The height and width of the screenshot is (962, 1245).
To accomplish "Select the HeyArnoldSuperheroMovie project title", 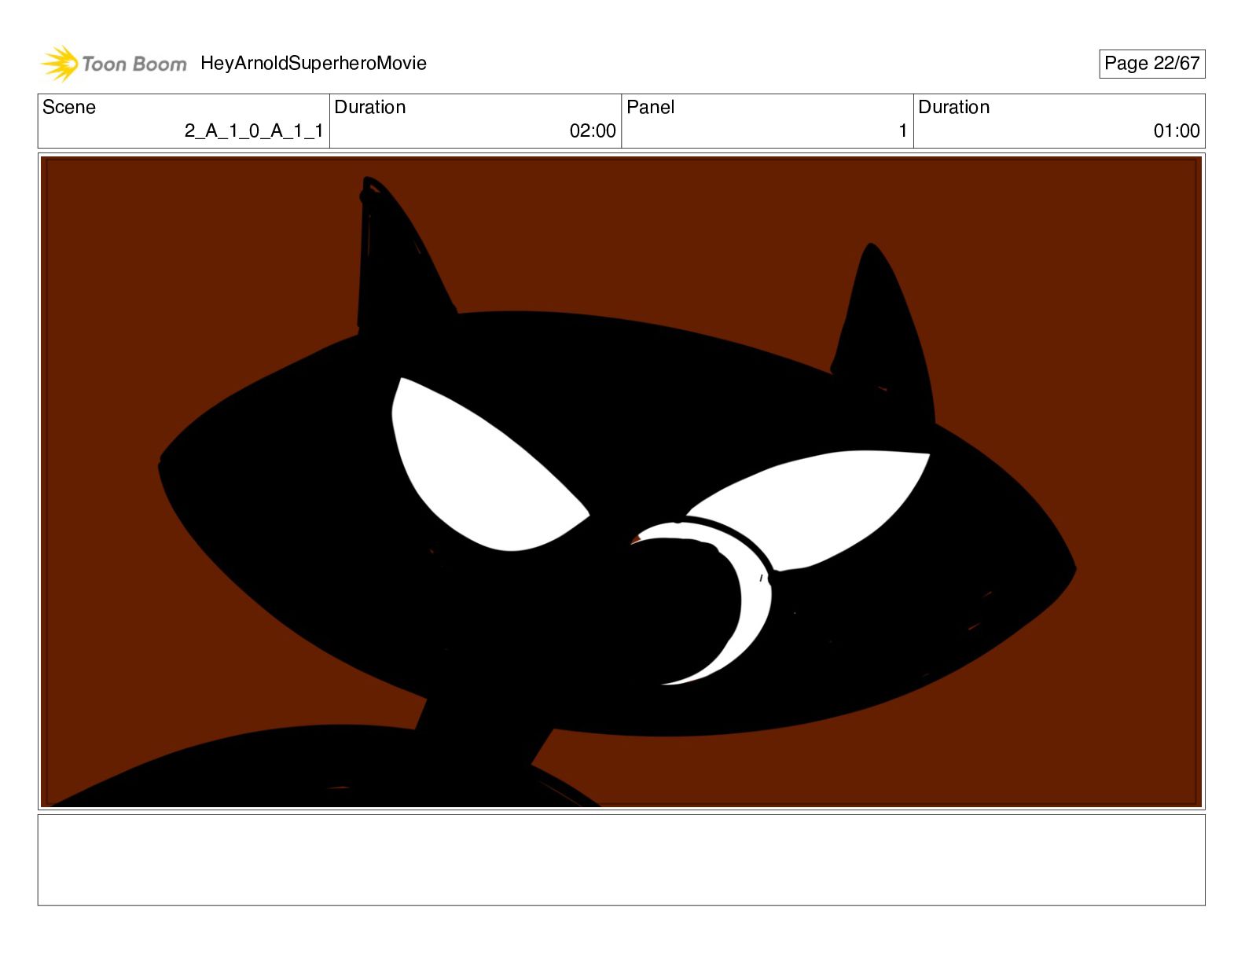I will 314,64.
